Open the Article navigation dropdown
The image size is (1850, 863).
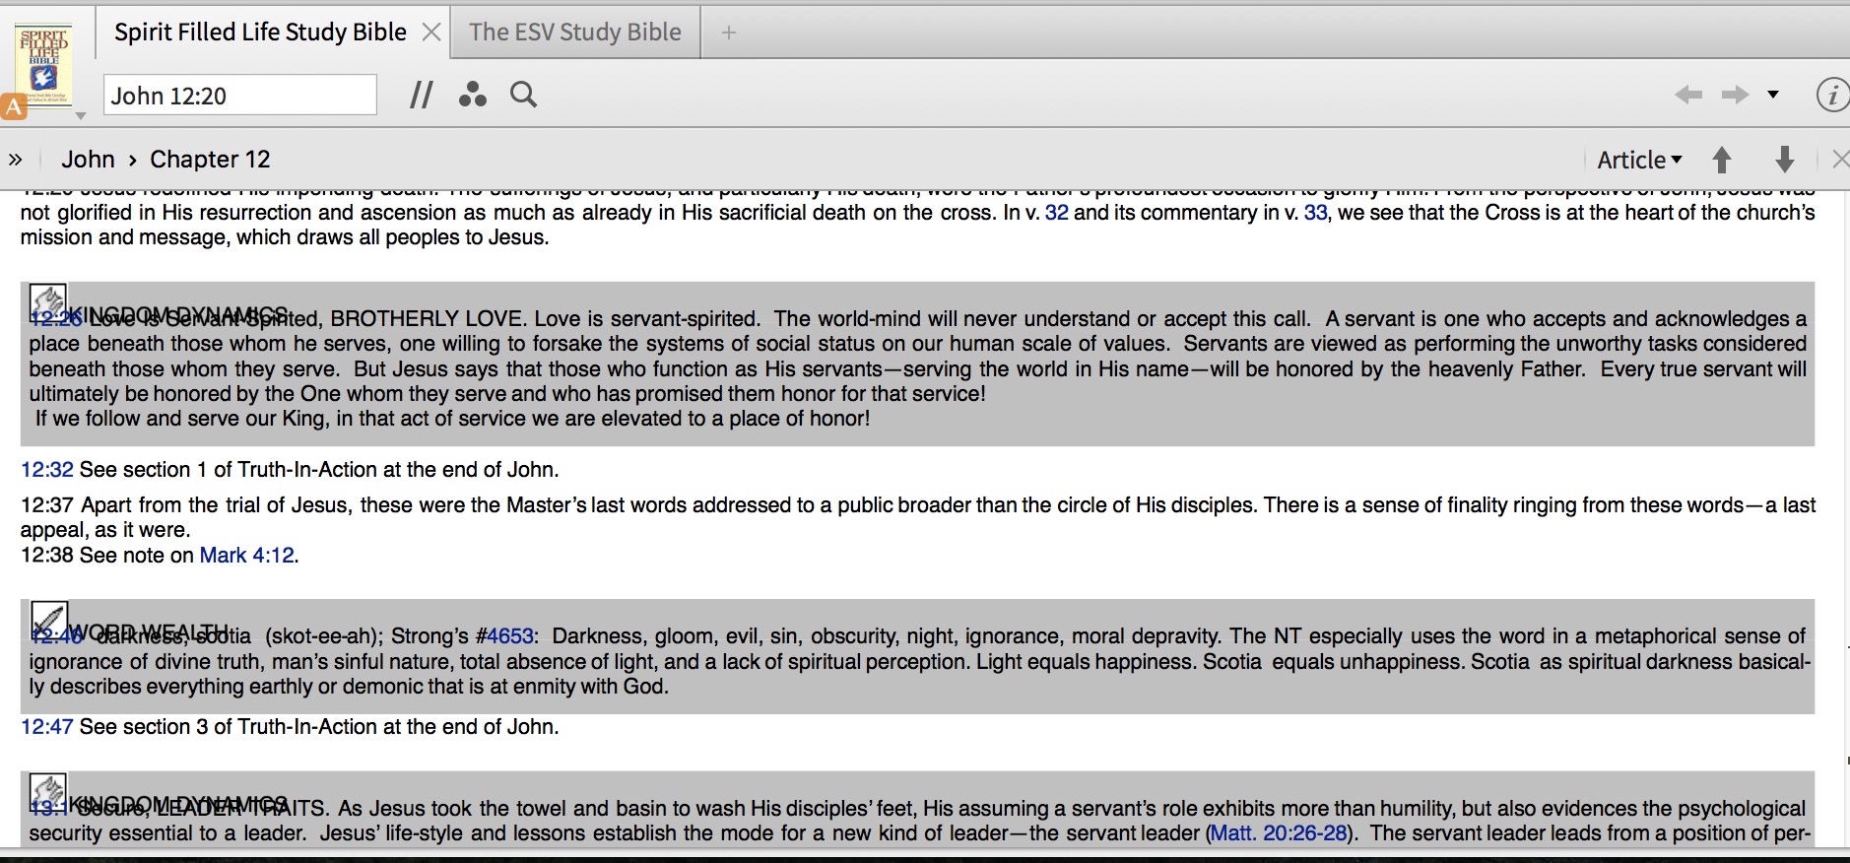[x=1639, y=160]
